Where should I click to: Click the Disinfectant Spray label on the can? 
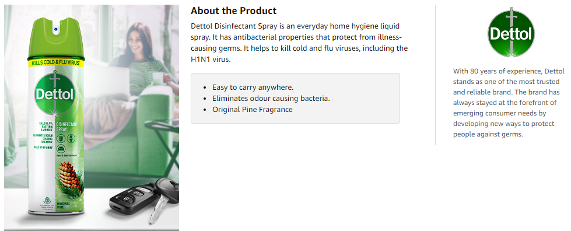pyautogui.click(x=65, y=127)
